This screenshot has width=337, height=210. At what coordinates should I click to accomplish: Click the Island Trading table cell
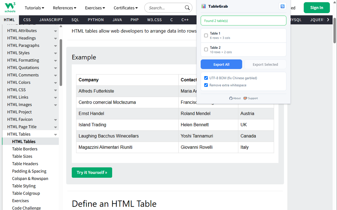pyautogui.click(x=127, y=125)
